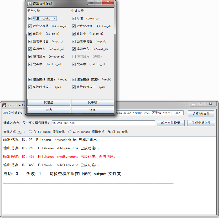Uncheck the 母港 (boko_n) checkbox
This screenshot has width=219, height=218.
click(x=30, y=19)
